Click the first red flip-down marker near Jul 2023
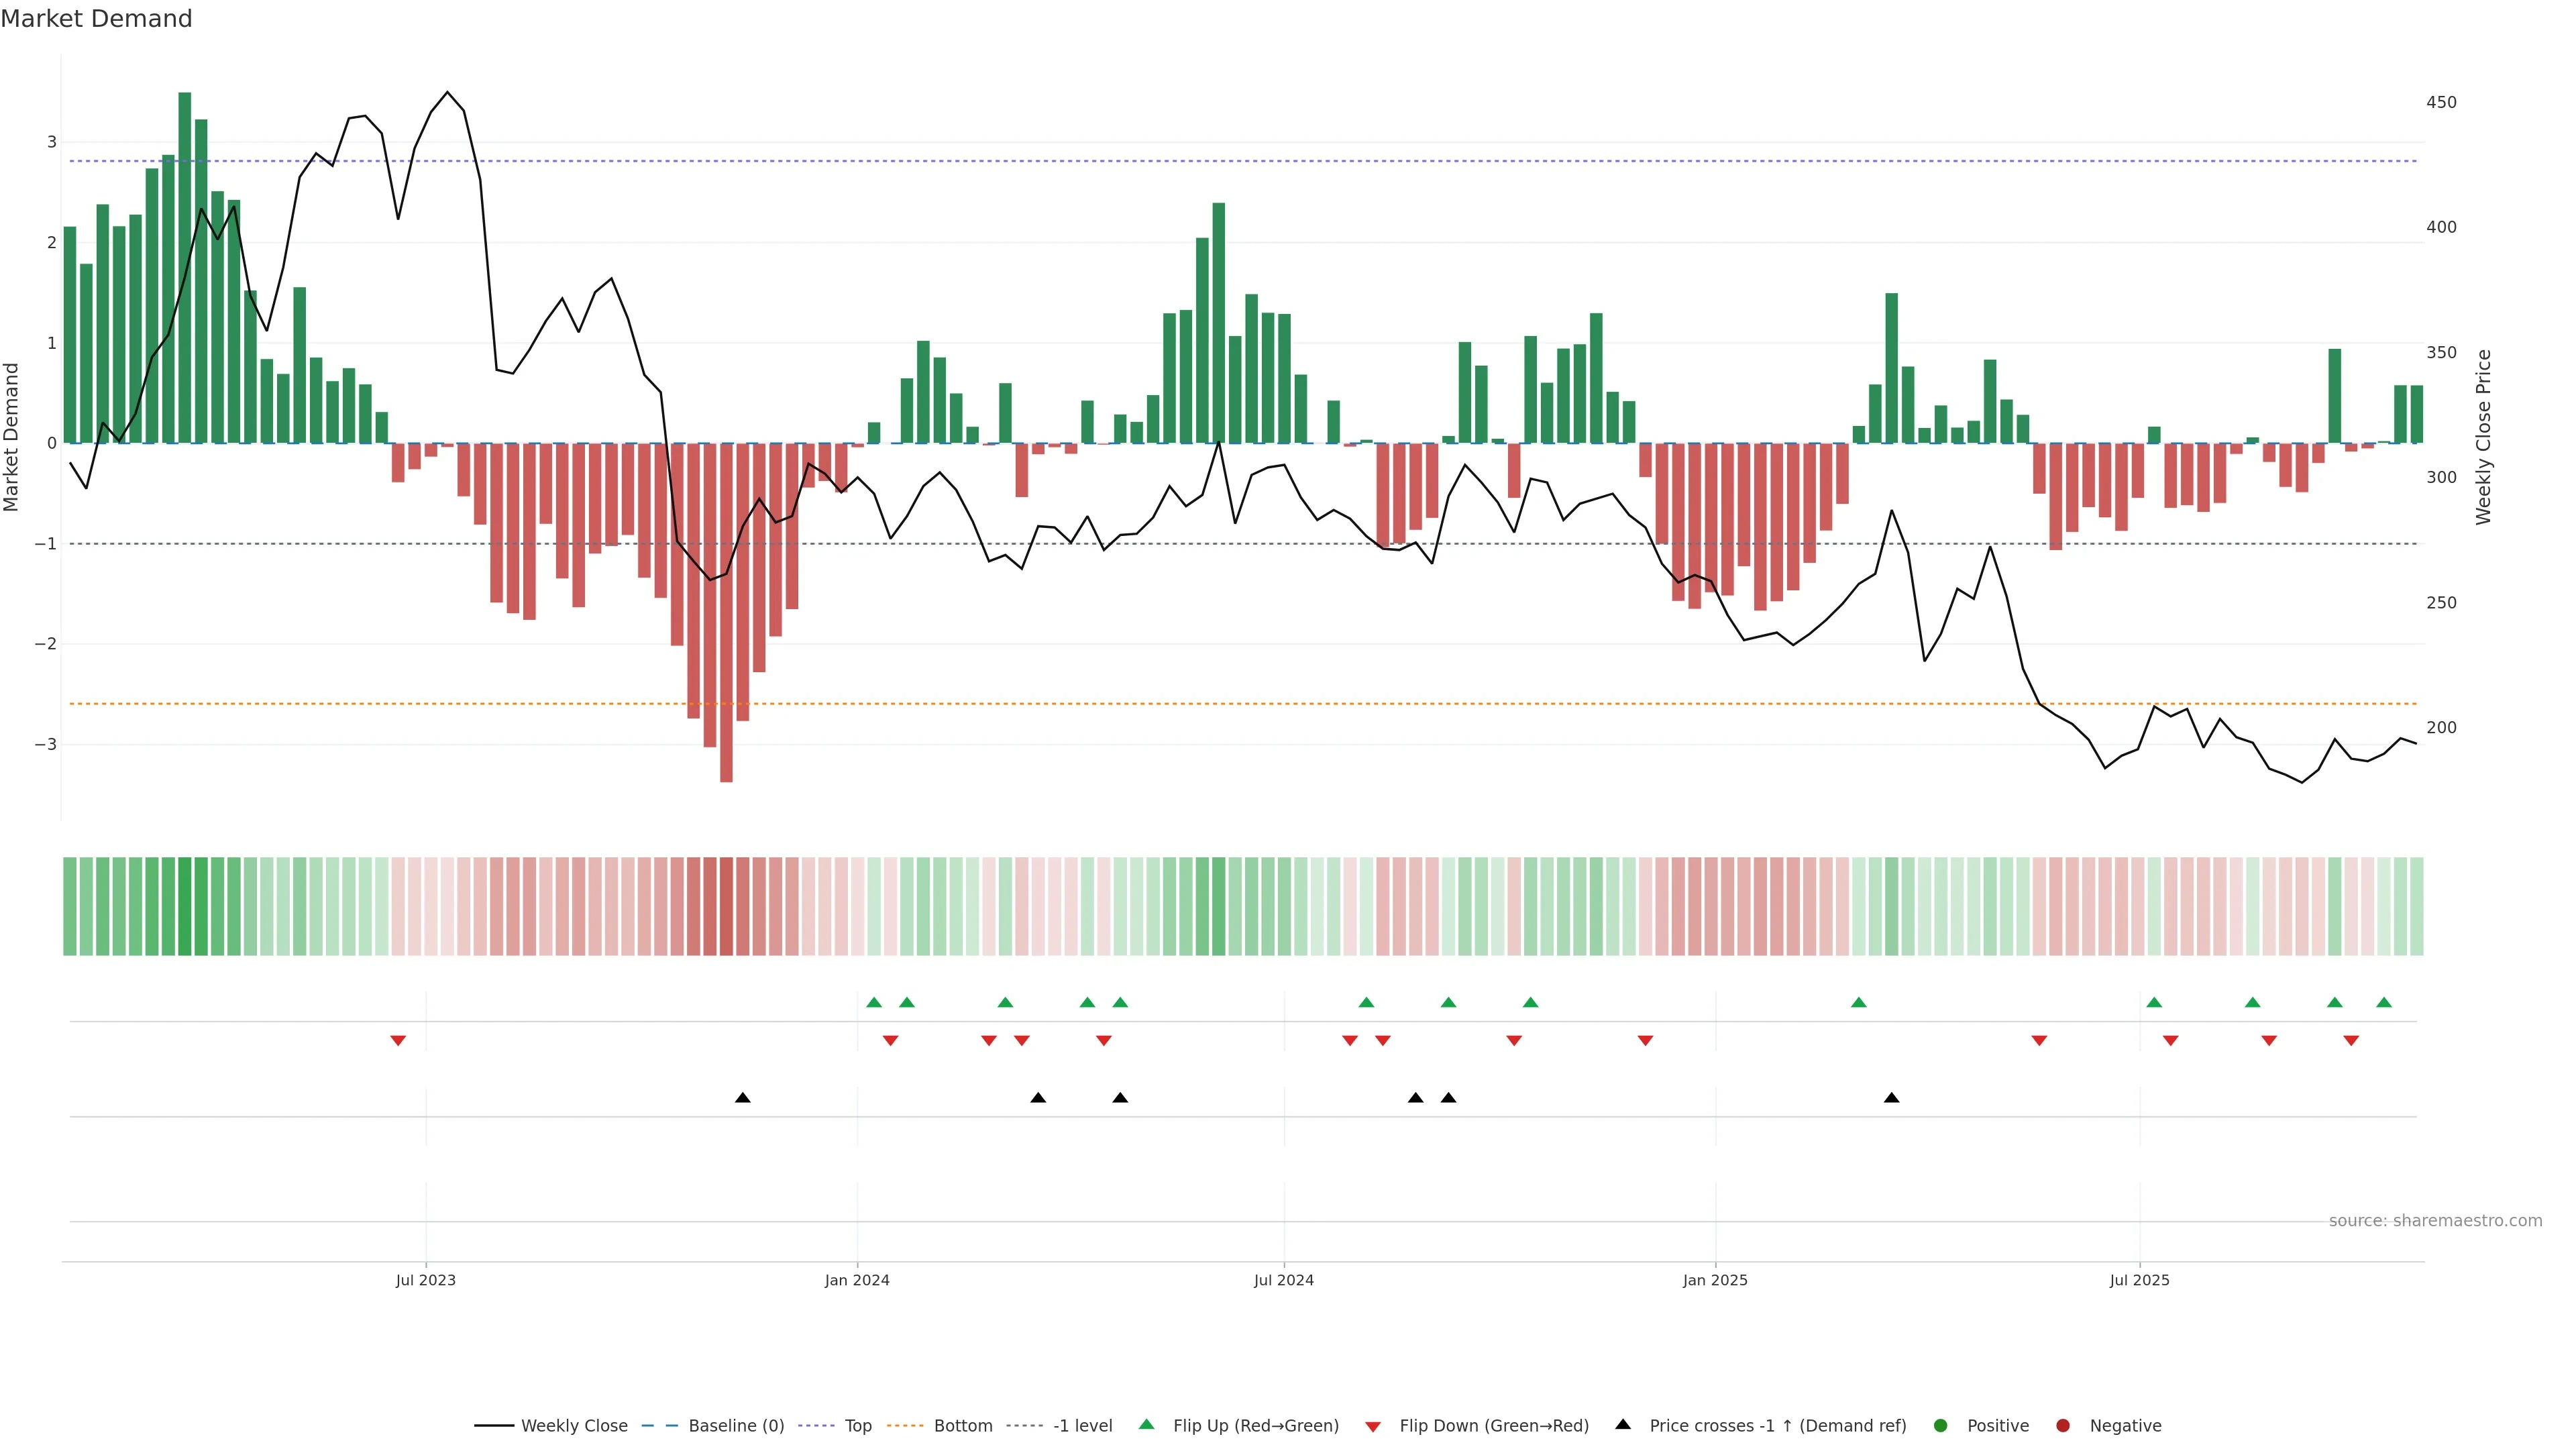Image resolution: width=2576 pixels, height=1449 pixels. pos(398,1041)
